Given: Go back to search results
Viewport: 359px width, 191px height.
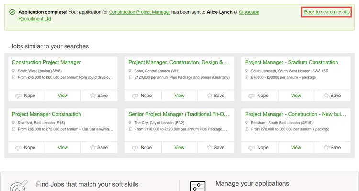Looking at the screenshot, I should tap(327, 12).
